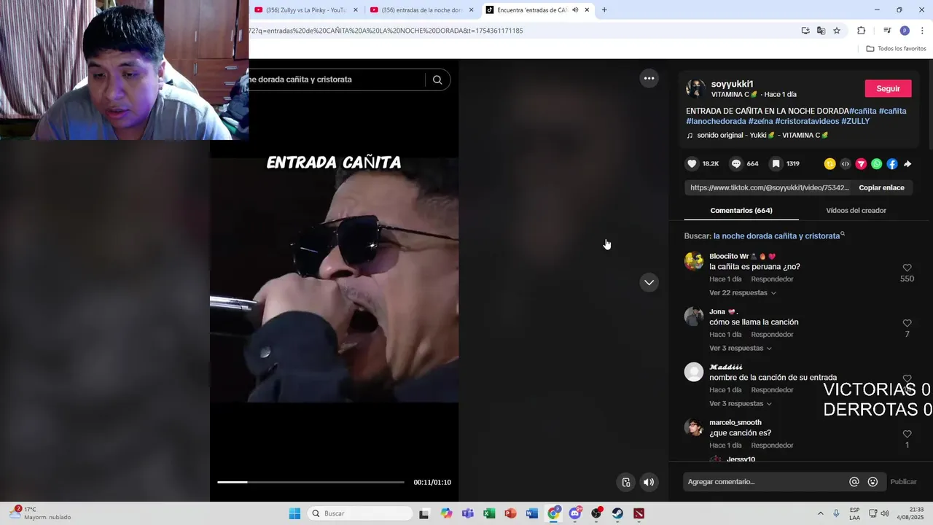Share video to Facebook

click(x=892, y=164)
